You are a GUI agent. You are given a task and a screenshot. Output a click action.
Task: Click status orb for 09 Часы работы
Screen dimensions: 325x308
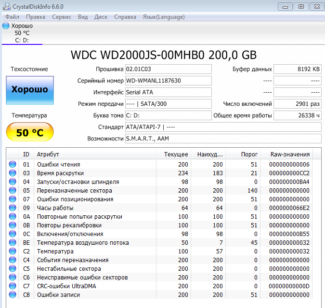click(x=13, y=208)
